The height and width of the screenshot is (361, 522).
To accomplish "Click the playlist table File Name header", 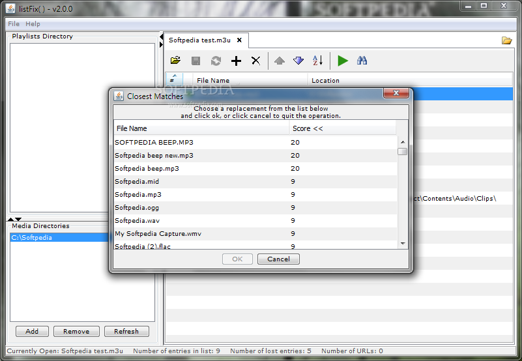I will pyautogui.click(x=250, y=80).
